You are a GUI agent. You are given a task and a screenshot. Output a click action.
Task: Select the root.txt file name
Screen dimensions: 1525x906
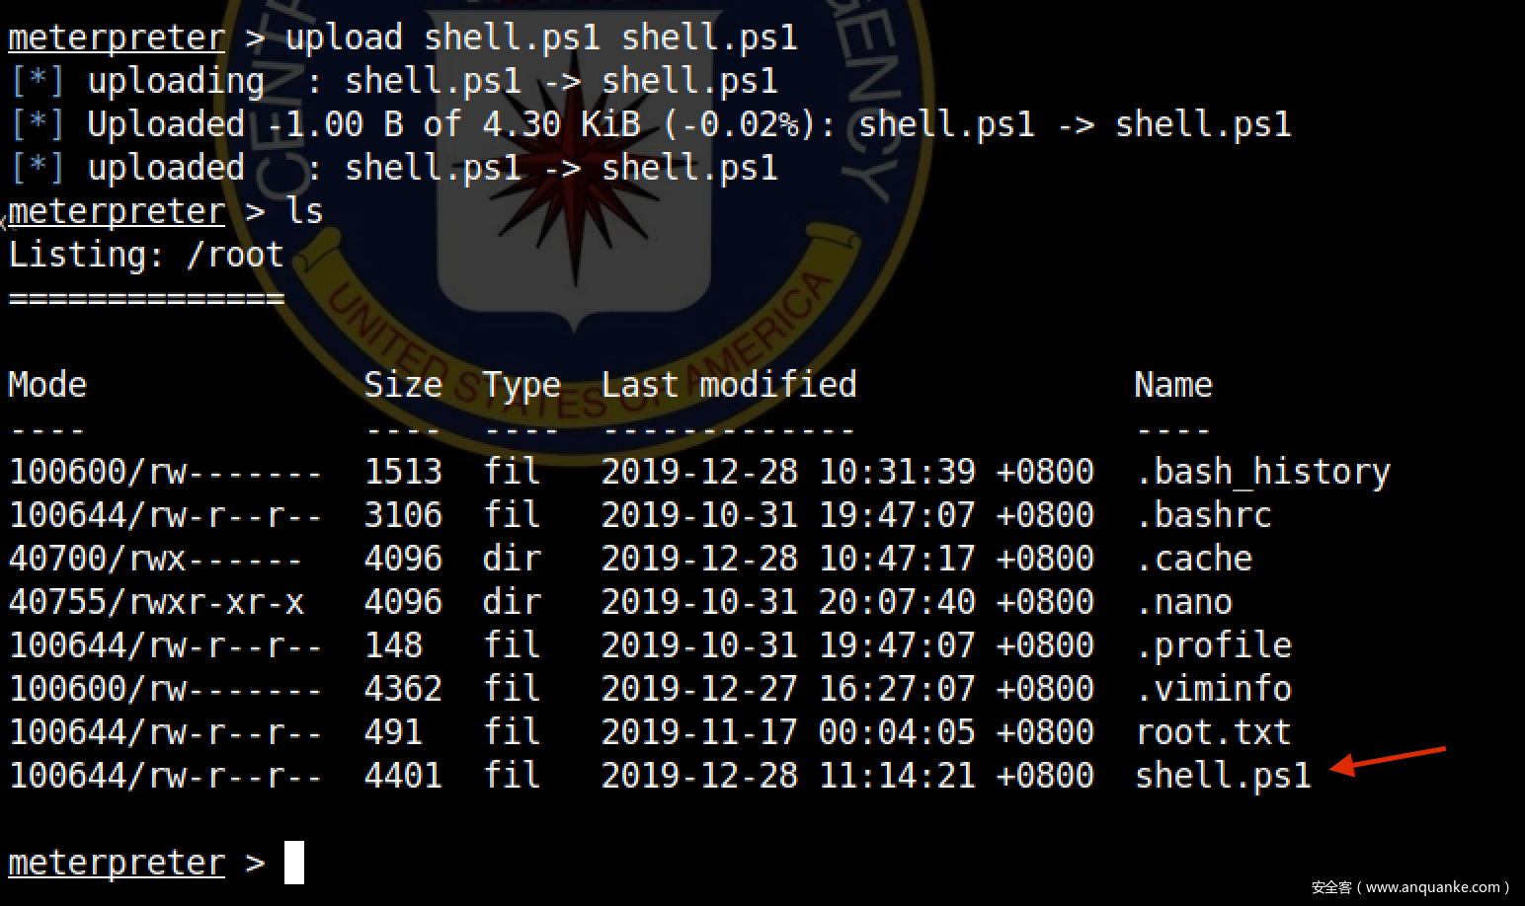[x=1213, y=732]
